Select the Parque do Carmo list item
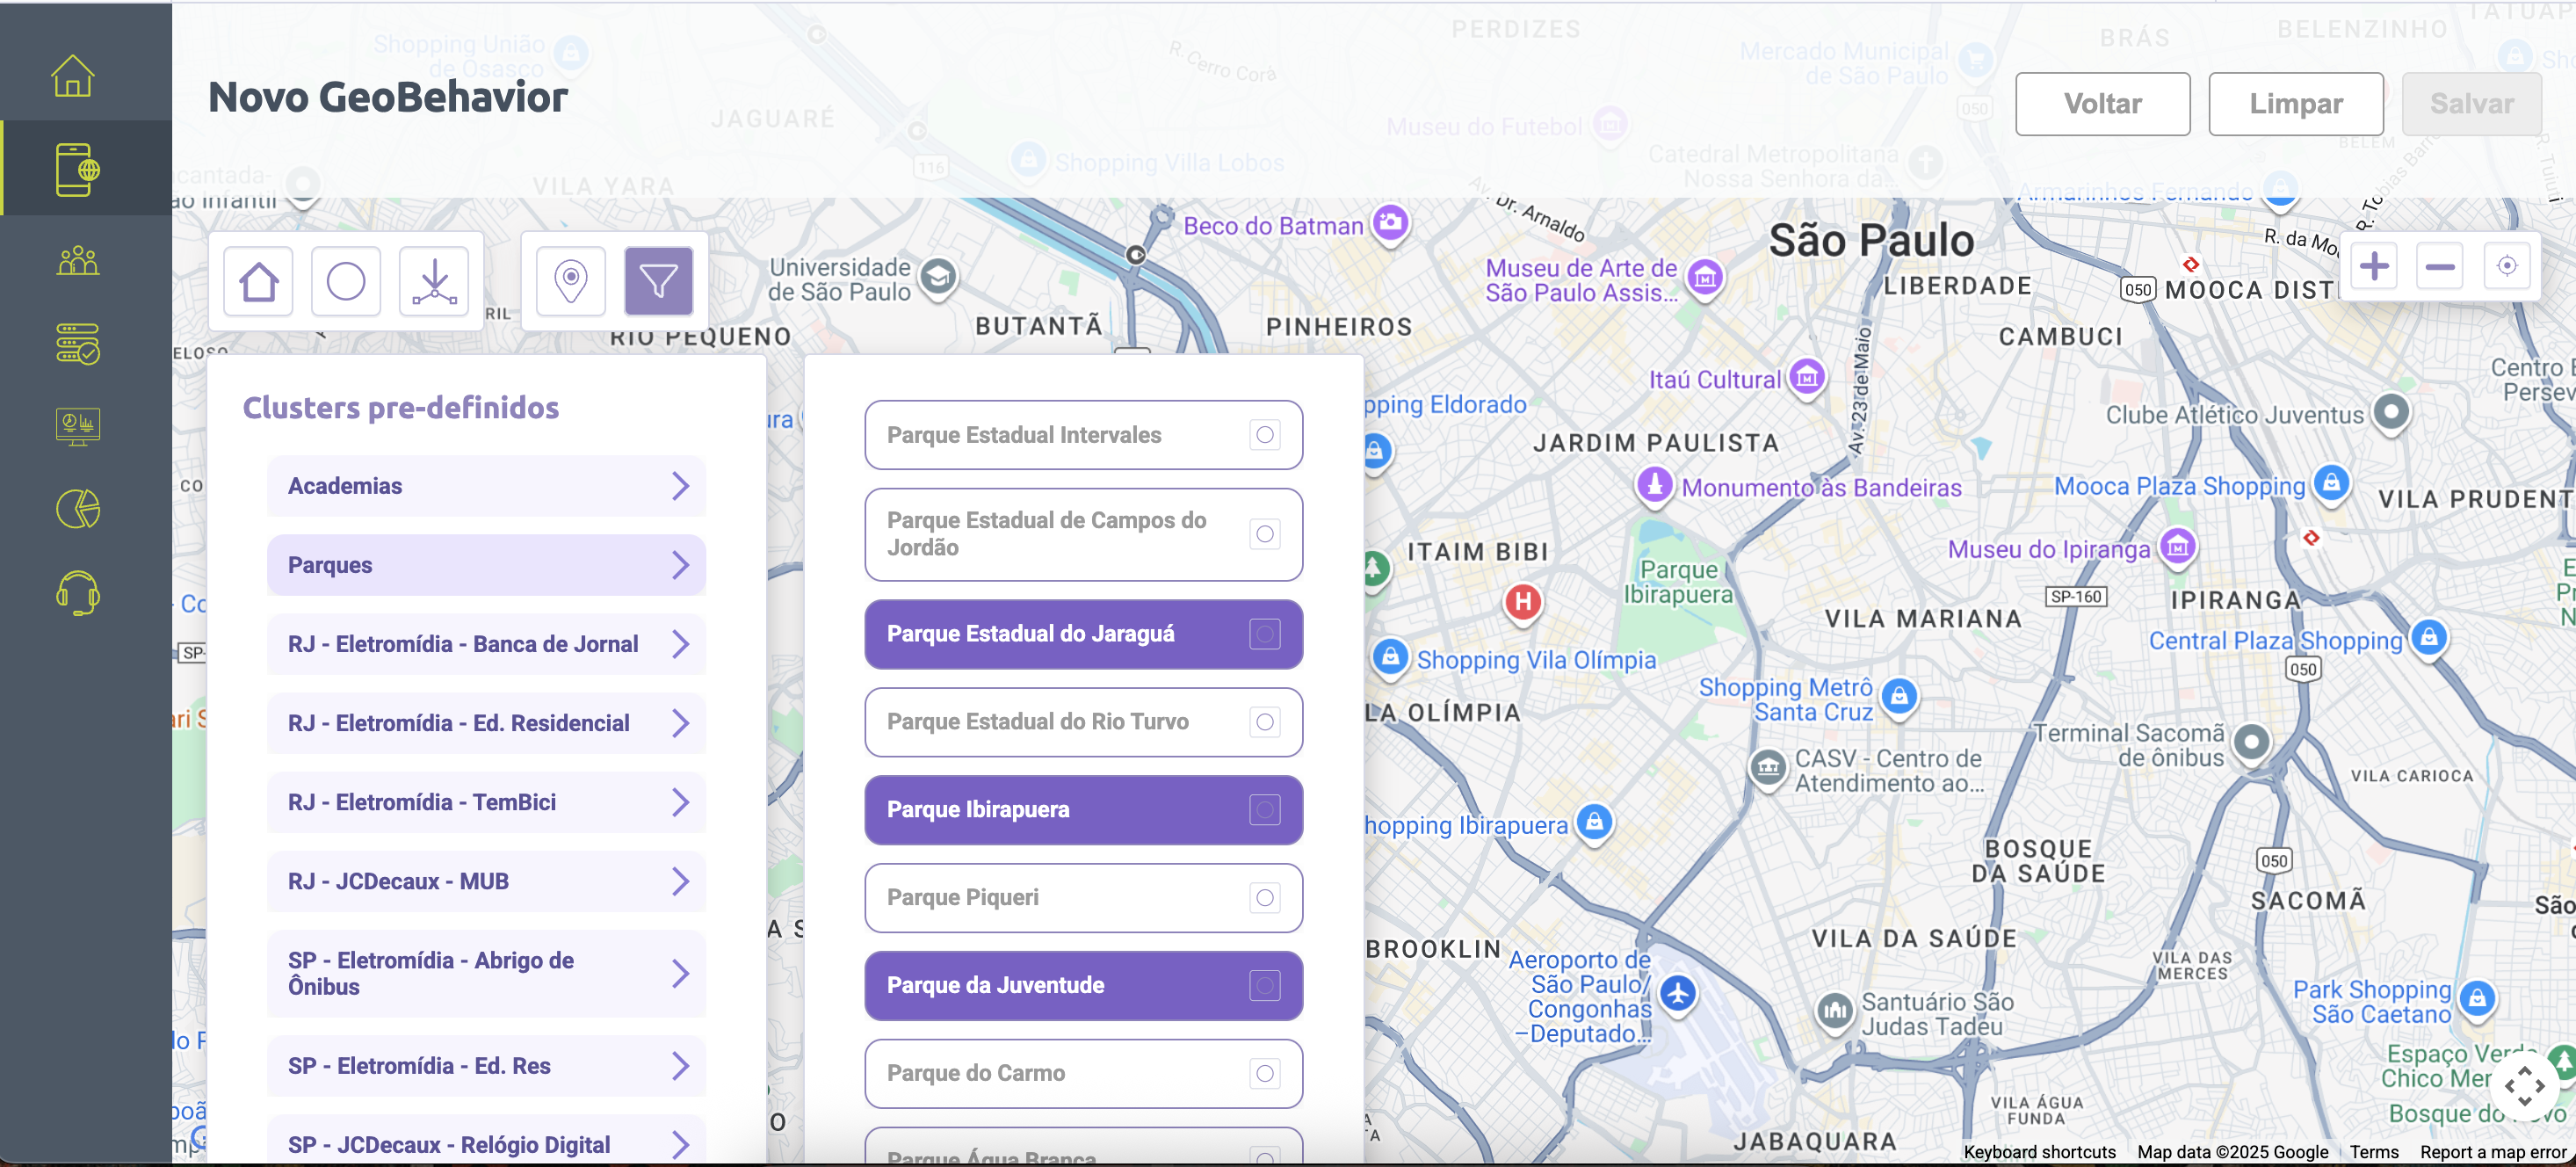This screenshot has width=2576, height=1167. (x=1060, y=1073)
